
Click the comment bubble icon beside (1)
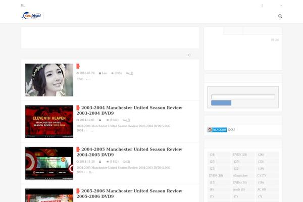pos(127,73)
